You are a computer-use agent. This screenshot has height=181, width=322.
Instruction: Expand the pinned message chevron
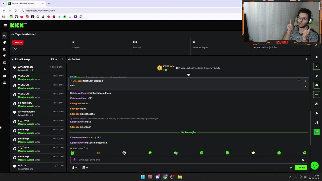pos(306,86)
